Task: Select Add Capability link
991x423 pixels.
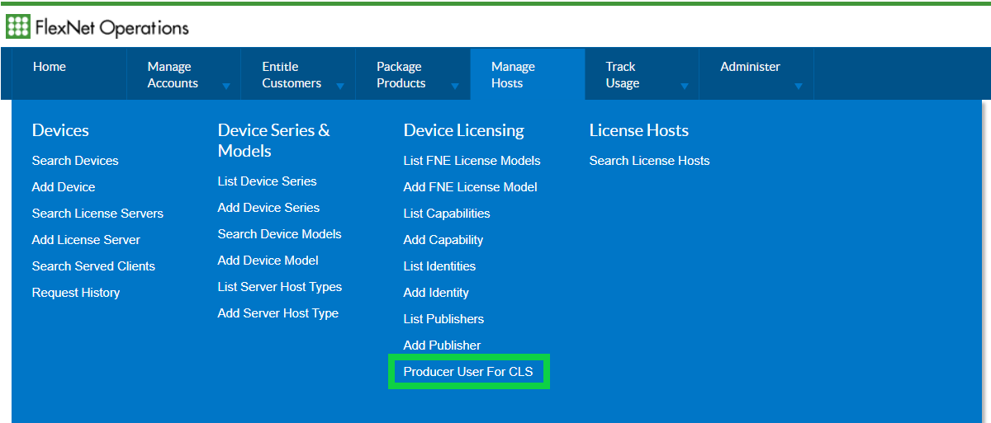Action: [x=443, y=240]
